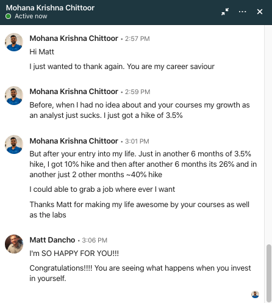
Task: Click Mohana's avatar beside the 3:01 PM message
Action: 14,144
